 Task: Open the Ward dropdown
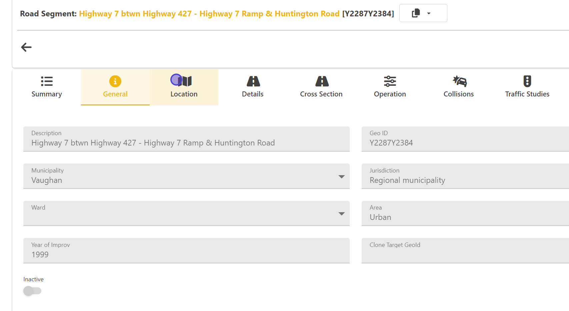[x=341, y=214]
